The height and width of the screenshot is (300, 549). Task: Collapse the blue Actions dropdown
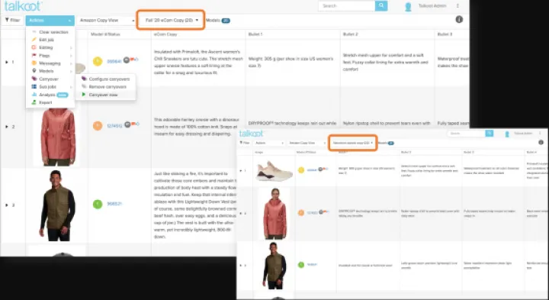tap(50, 21)
